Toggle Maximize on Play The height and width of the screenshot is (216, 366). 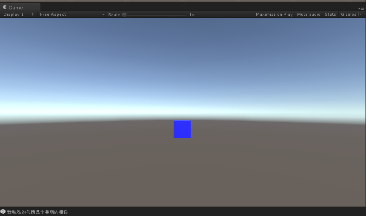click(x=274, y=14)
